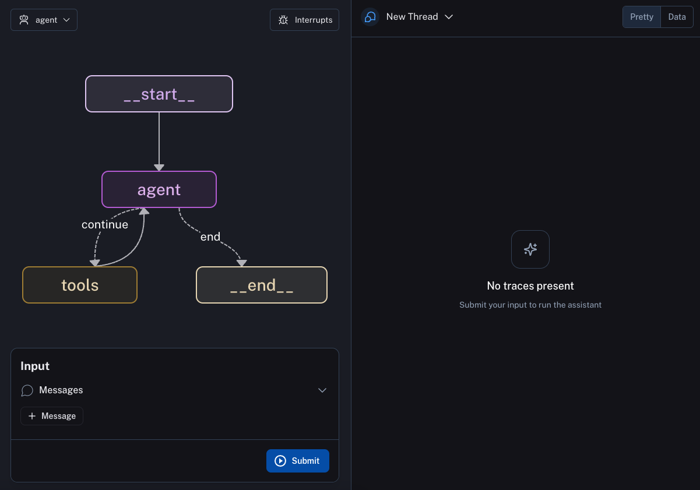Switch to the Pretty view
The image size is (700, 490).
click(x=642, y=17)
